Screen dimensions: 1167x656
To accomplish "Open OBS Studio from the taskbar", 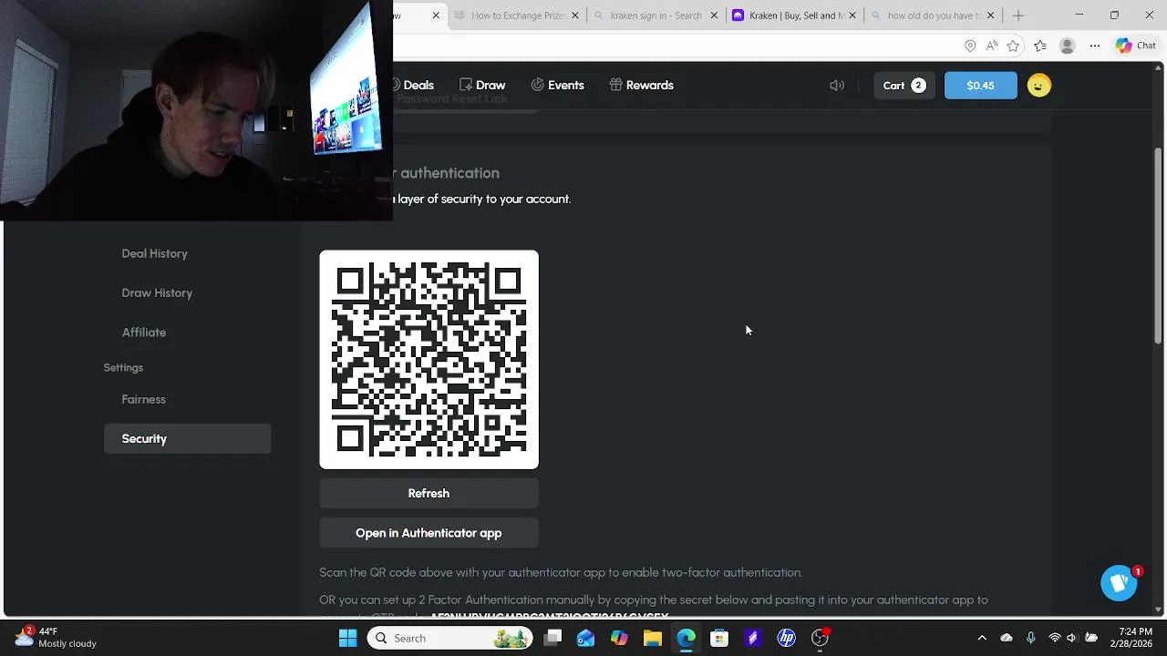I will [x=820, y=638].
